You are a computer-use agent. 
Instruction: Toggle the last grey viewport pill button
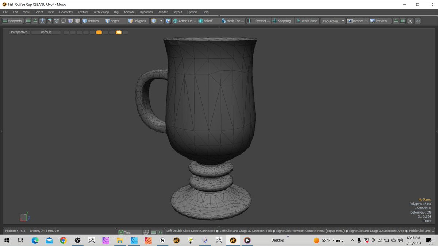click(125, 32)
